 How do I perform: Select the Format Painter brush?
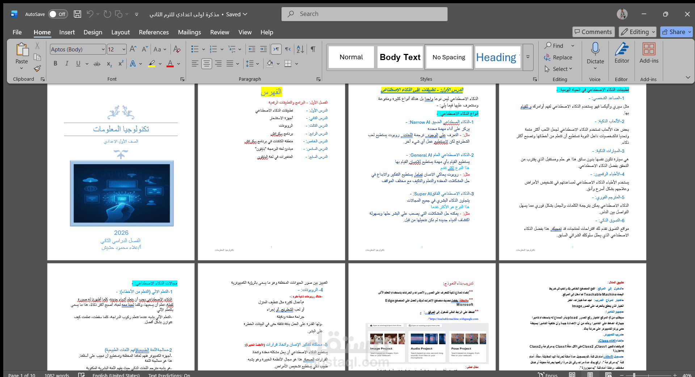pos(37,68)
